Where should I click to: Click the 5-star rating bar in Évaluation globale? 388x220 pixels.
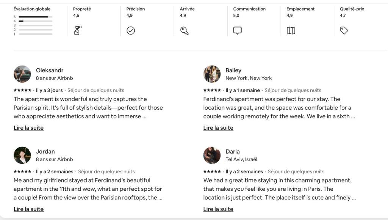point(35,17)
